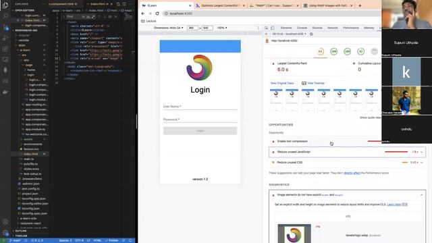This screenshot has height=243, width=432.
Task: Expand the find widget replace toggle
Action: tap(64, 17)
